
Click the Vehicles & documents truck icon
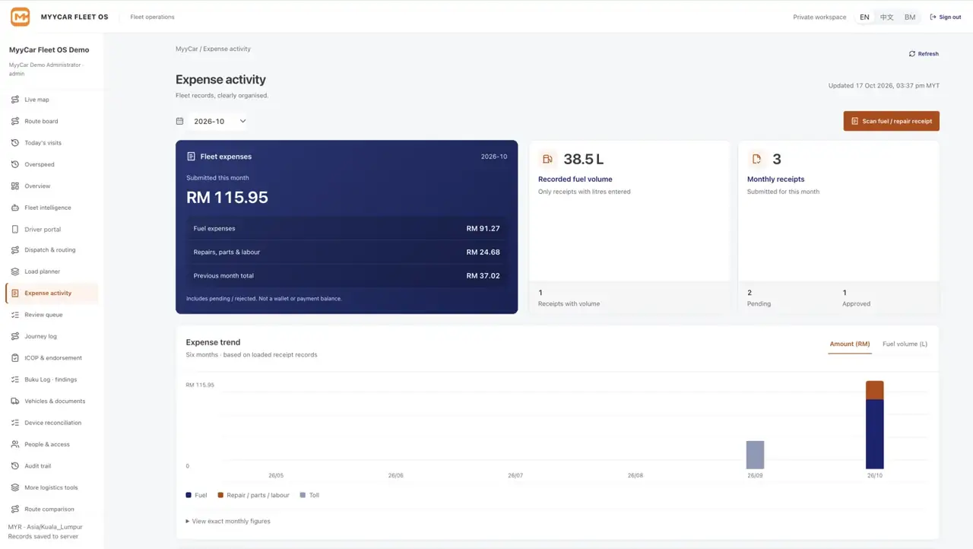15,401
